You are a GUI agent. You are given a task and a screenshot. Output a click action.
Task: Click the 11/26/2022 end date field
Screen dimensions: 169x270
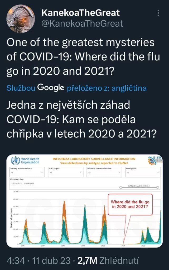pos(30,183)
